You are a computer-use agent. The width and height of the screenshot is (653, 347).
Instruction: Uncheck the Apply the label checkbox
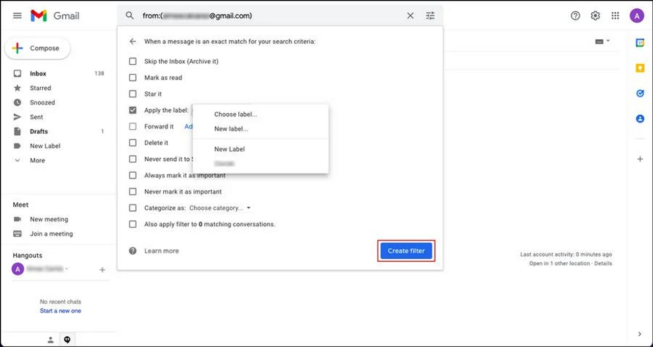[x=133, y=110]
